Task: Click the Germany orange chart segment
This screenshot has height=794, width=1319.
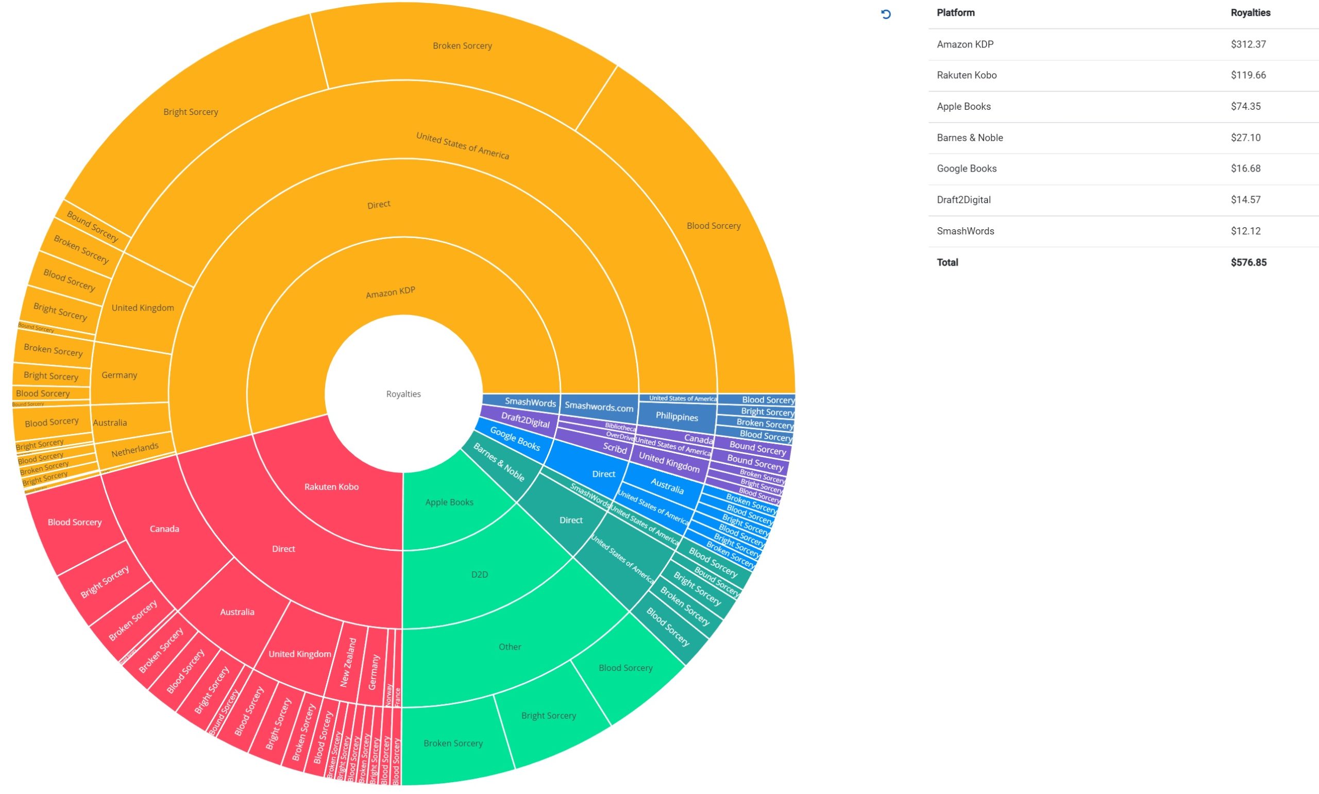Action: click(x=120, y=376)
